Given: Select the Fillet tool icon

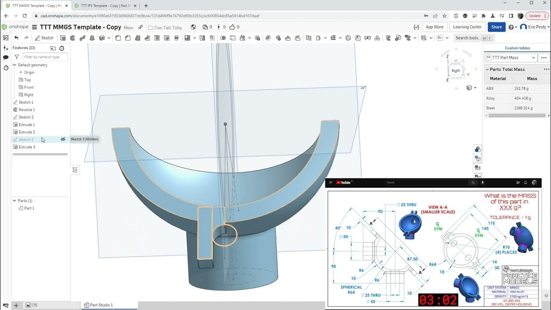Looking at the screenshot, I should pos(118,38).
